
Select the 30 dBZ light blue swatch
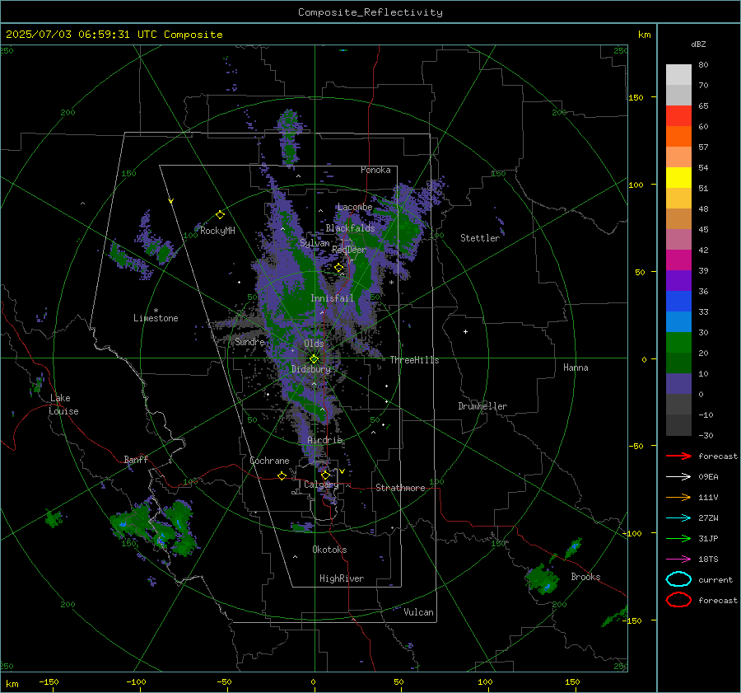(x=678, y=321)
